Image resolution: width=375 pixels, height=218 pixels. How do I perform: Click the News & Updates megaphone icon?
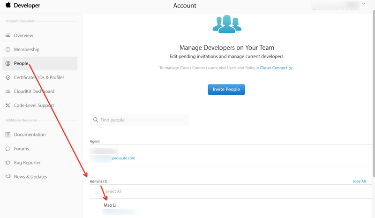click(x=8, y=177)
